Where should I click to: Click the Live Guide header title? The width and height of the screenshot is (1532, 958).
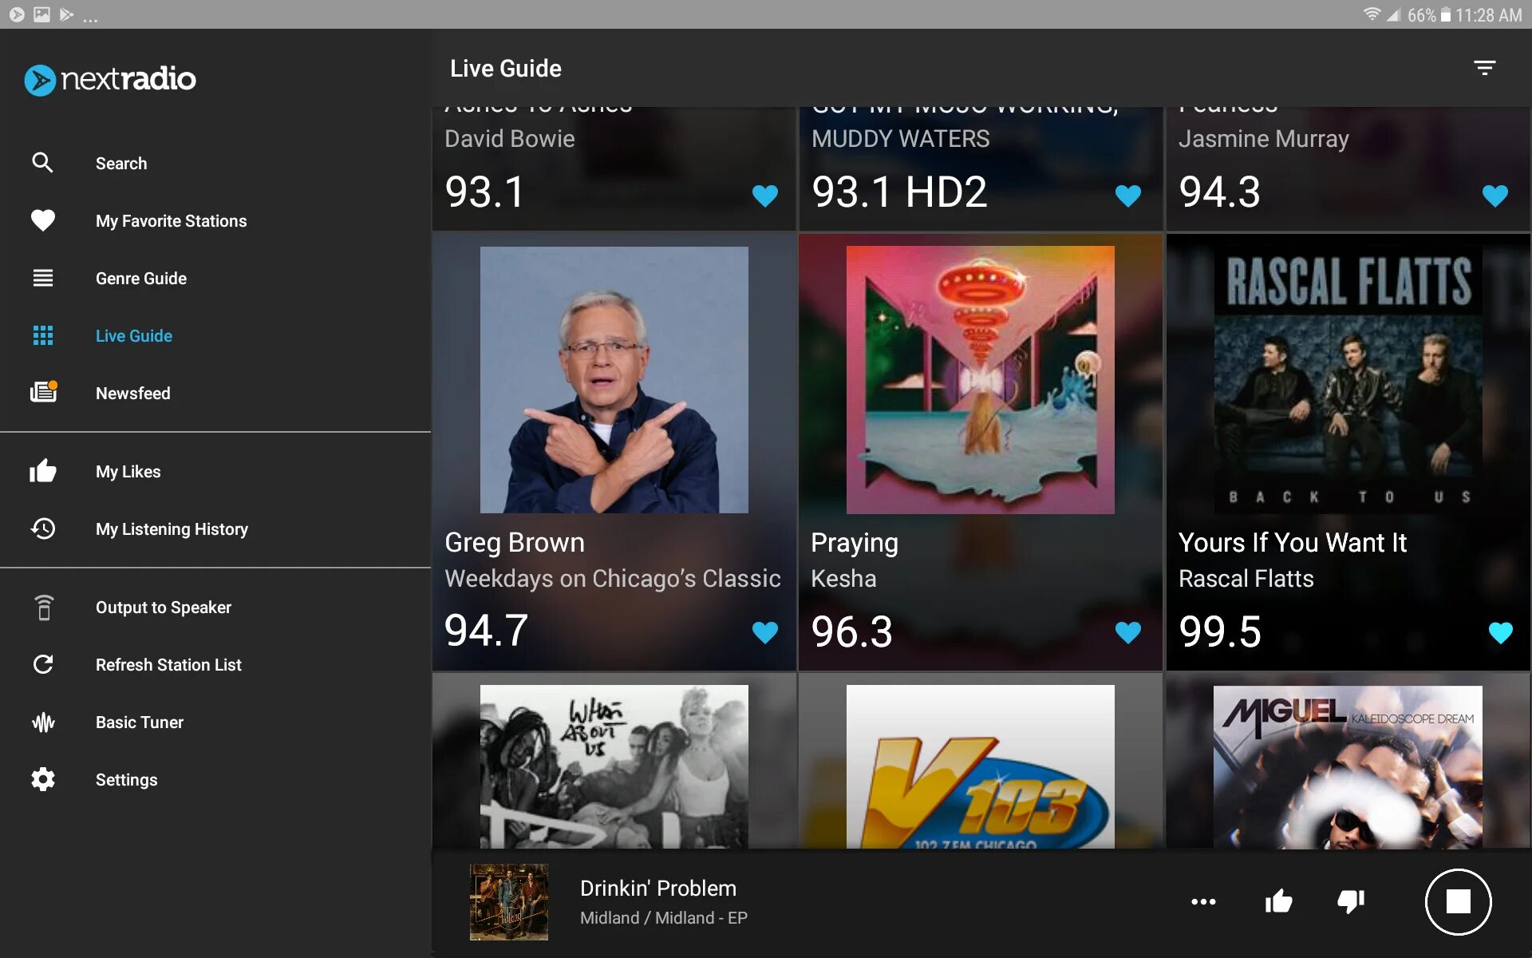coord(505,69)
